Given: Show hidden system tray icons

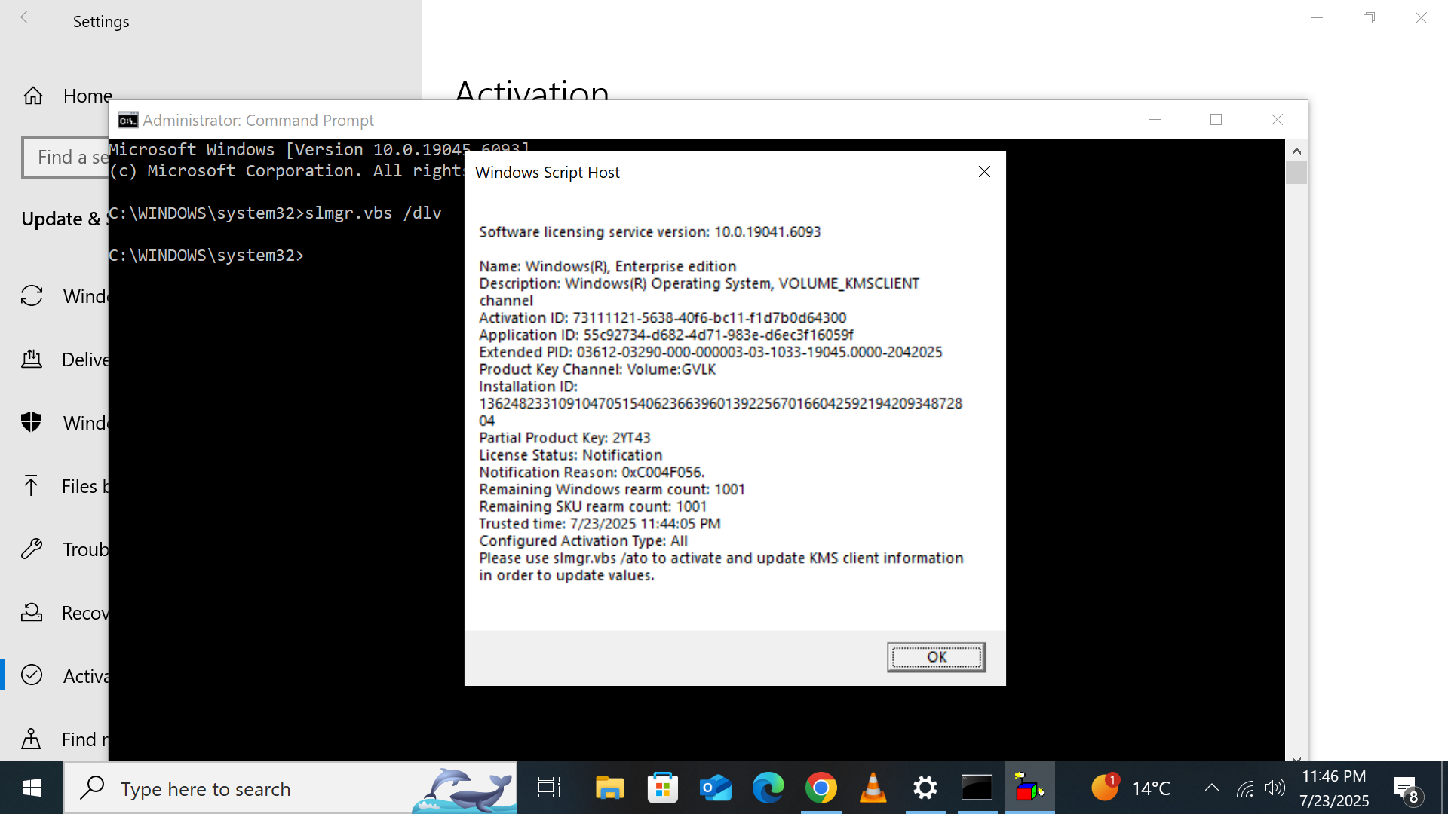Looking at the screenshot, I should (1211, 788).
